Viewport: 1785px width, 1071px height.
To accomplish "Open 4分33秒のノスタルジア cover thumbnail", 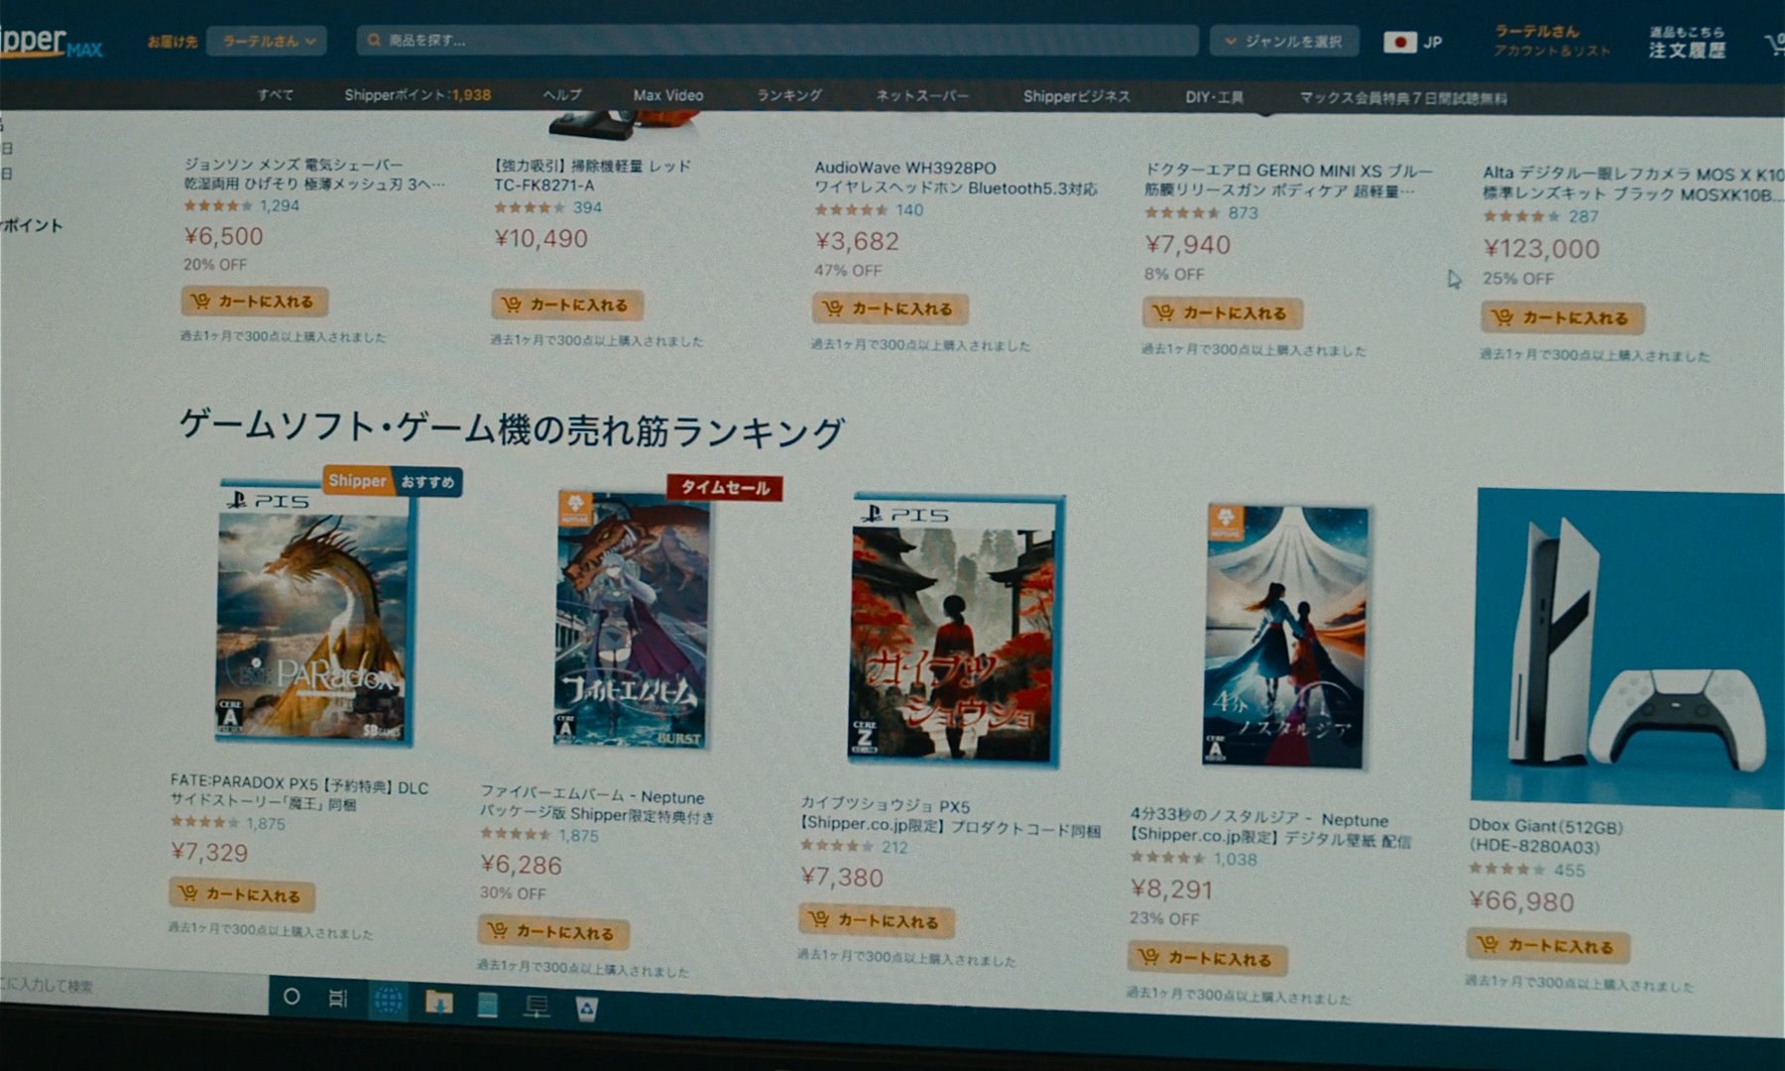I will [1287, 636].
